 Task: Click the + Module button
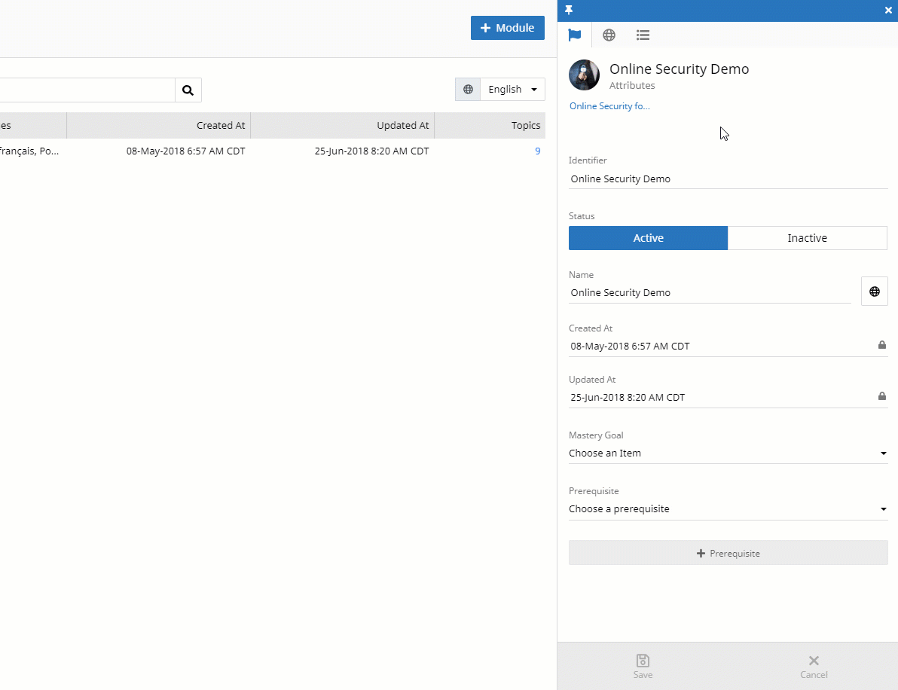click(x=508, y=28)
